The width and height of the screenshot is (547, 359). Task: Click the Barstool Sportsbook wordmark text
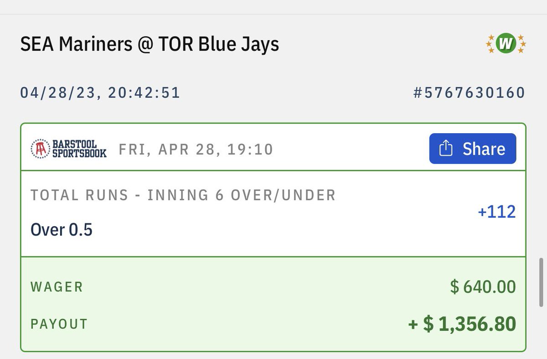click(x=79, y=149)
